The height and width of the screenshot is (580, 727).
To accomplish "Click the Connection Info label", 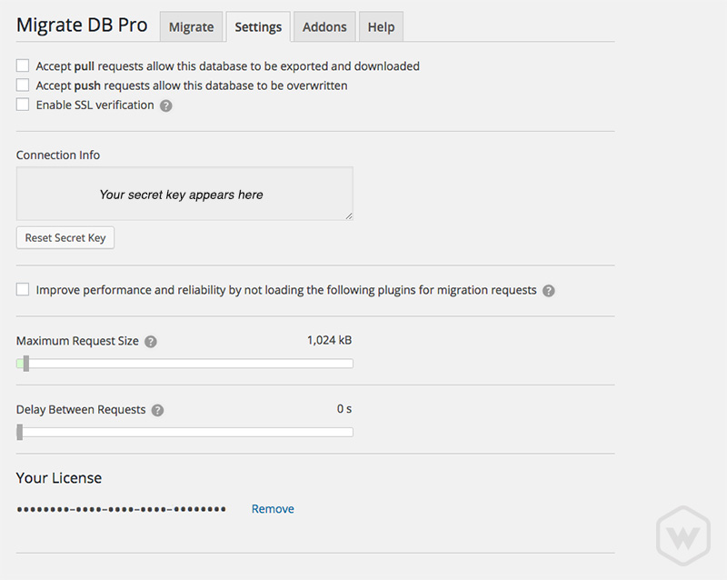I will (58, 155).
